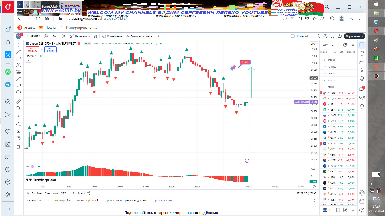Open chart settings hexagon icon
385x216 pixels.
326,36
